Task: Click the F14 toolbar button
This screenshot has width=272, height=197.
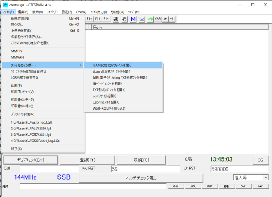Action: [x=106, y=19]
